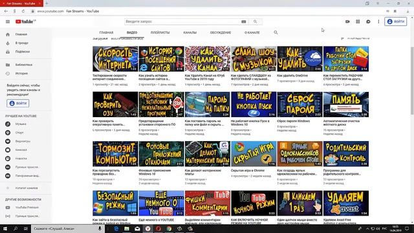Click the browser back arrow
The image size is (414, 233).
tap(6, 12)
